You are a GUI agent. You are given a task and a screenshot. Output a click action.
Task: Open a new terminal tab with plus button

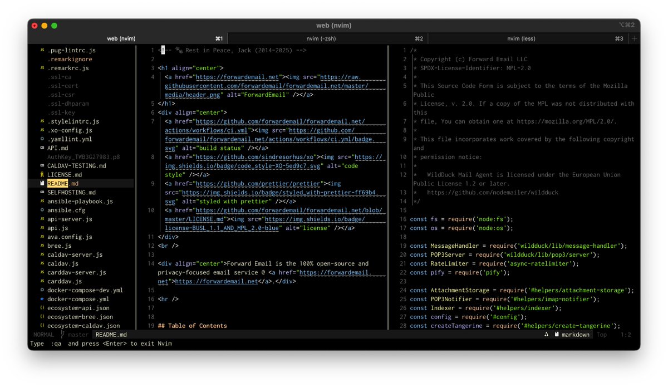point(635,39)
